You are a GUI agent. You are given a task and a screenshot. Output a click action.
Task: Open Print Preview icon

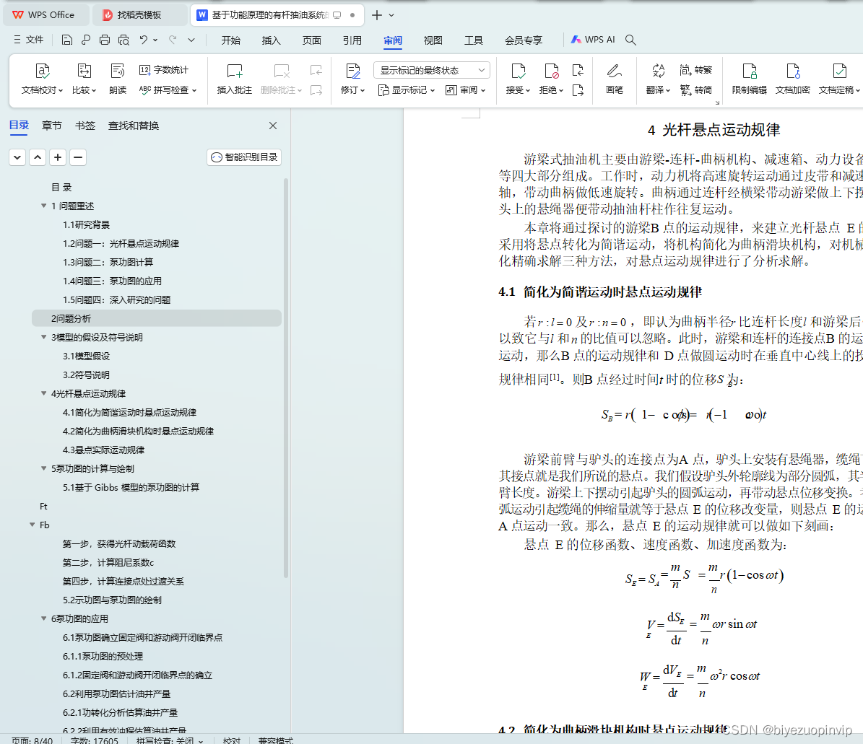123,40
